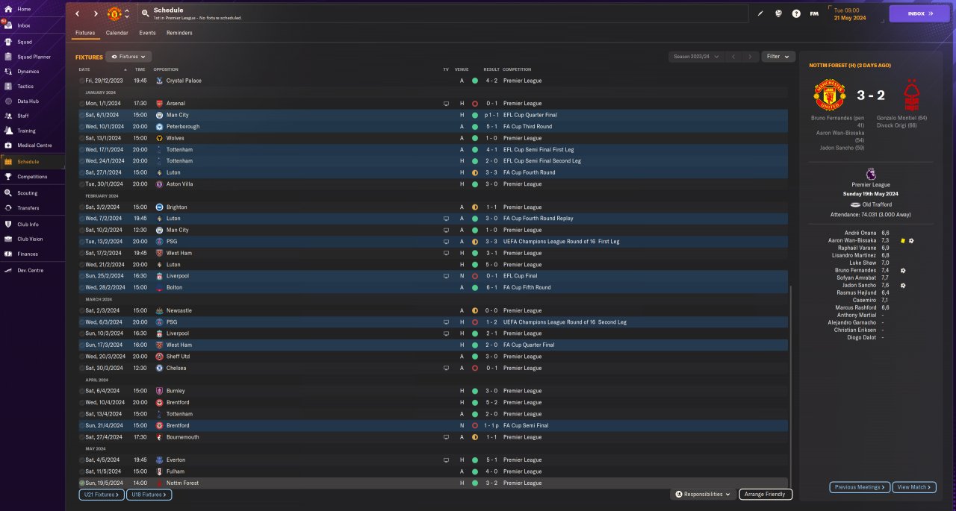The width and height of the screenshot is (956, 511).
Task: Select the Liverpool EFL Cup Final row
Action: tap(432, 276)
